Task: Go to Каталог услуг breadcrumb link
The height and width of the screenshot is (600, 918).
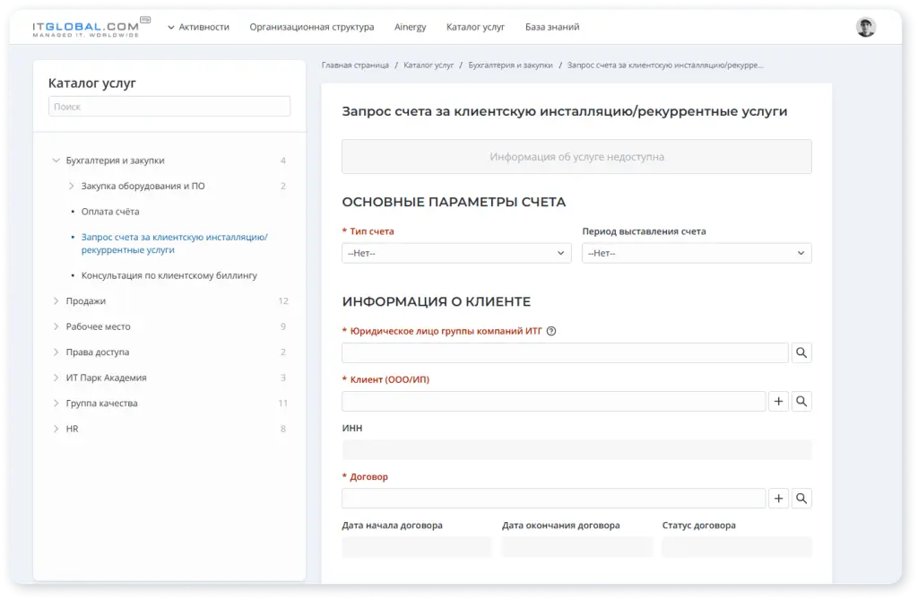Action: (429, 65)
